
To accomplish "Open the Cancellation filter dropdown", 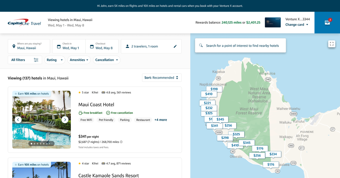I will pos(106,60).
